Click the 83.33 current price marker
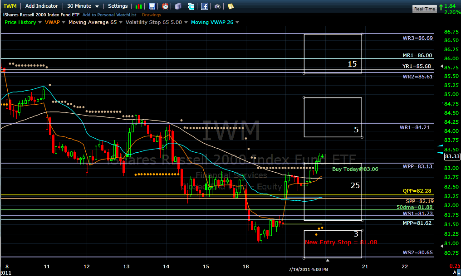Image resolution: width=461 pixels, height=276 pixels. (452, 156)
